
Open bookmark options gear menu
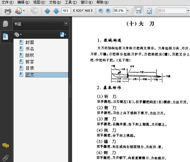pyautogui.click(x=18, y=35)
